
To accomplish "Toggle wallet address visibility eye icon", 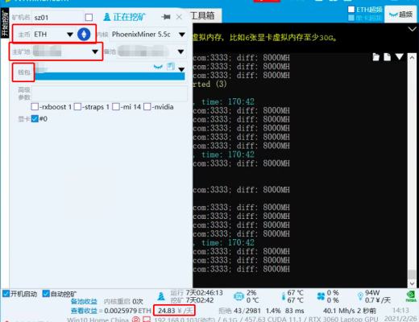I will pyautogui.click(x=158, y=67).
